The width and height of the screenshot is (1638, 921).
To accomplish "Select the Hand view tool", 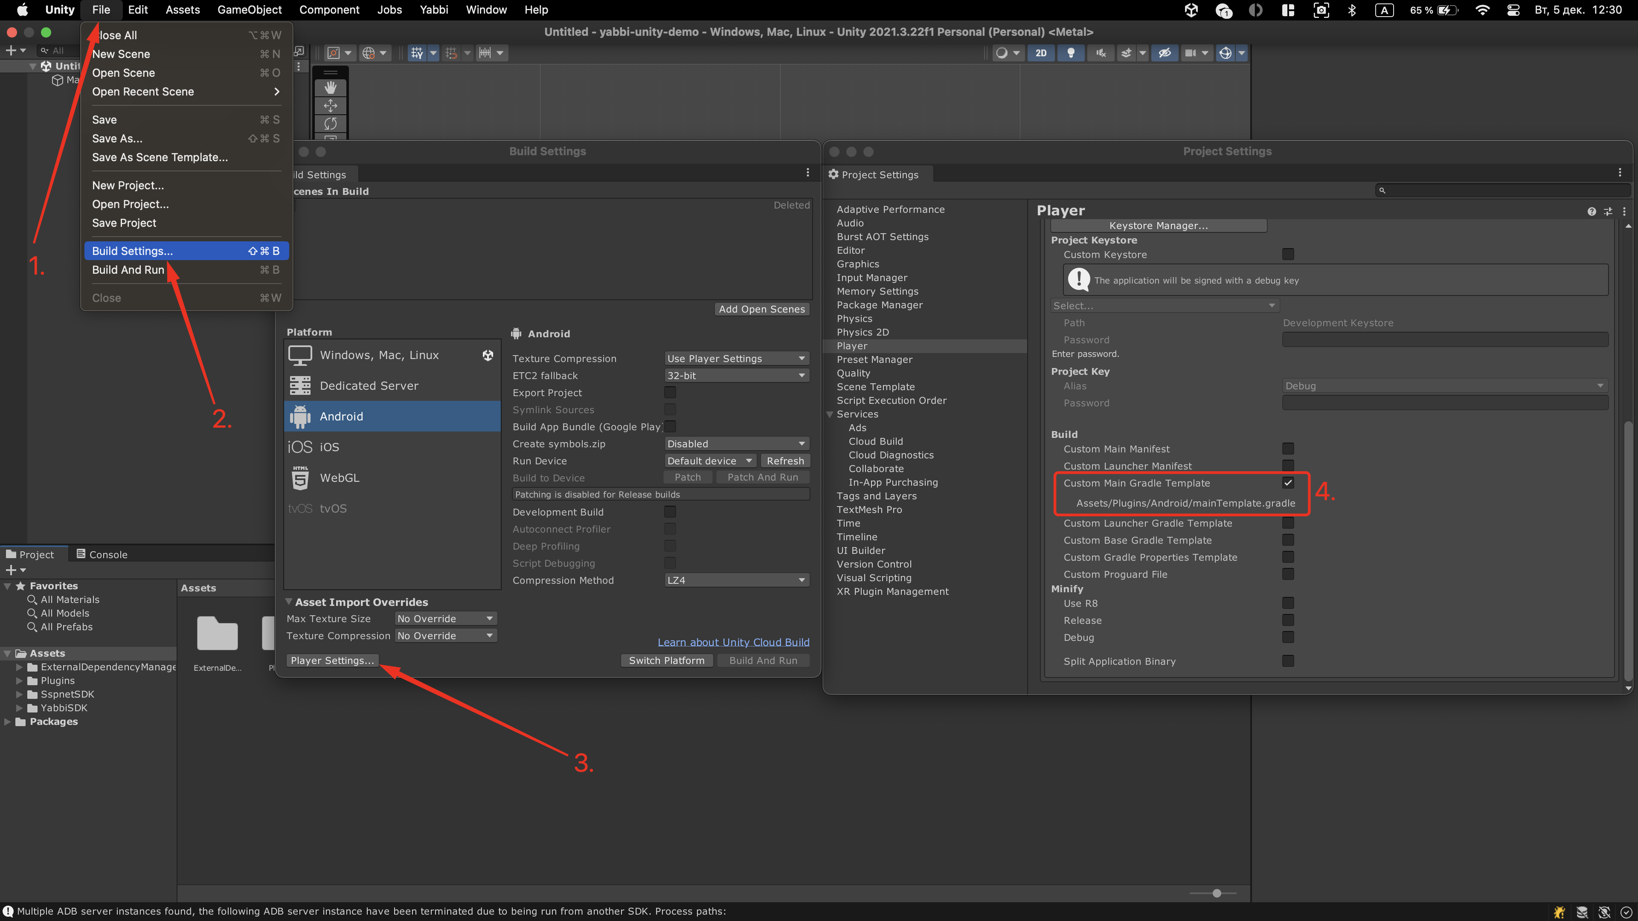I will (330, 87).
